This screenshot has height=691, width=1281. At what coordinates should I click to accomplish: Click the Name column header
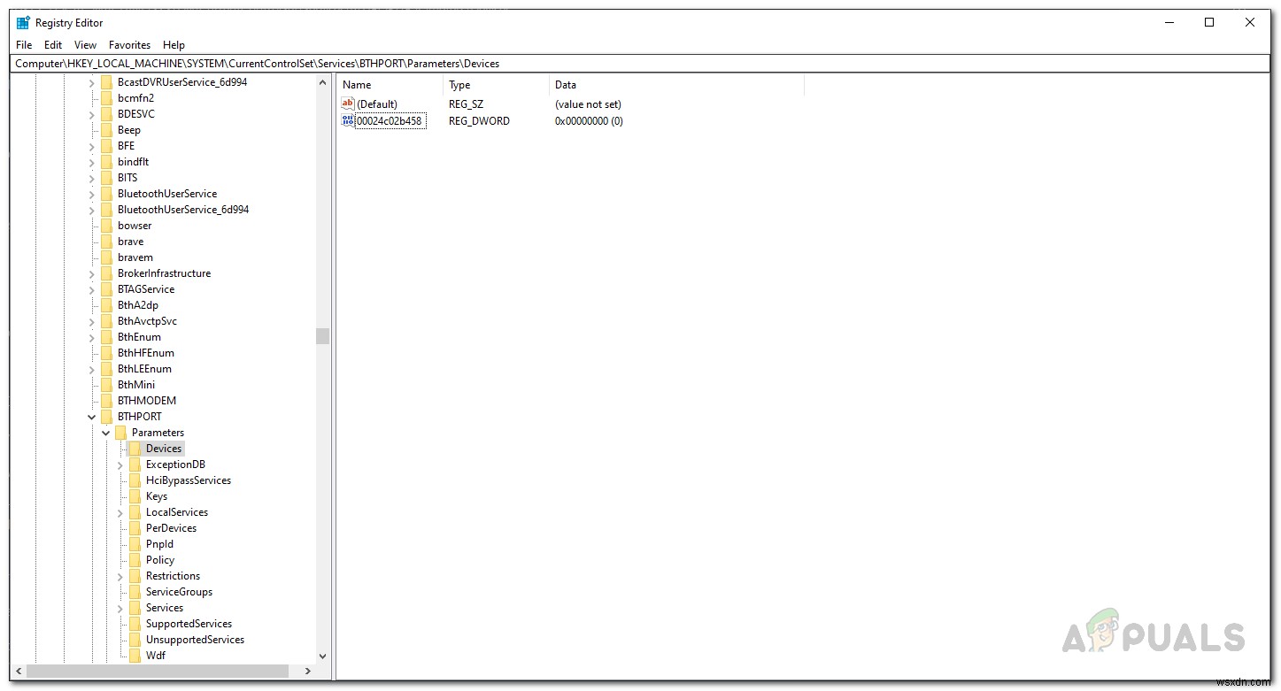pos(390,85)
